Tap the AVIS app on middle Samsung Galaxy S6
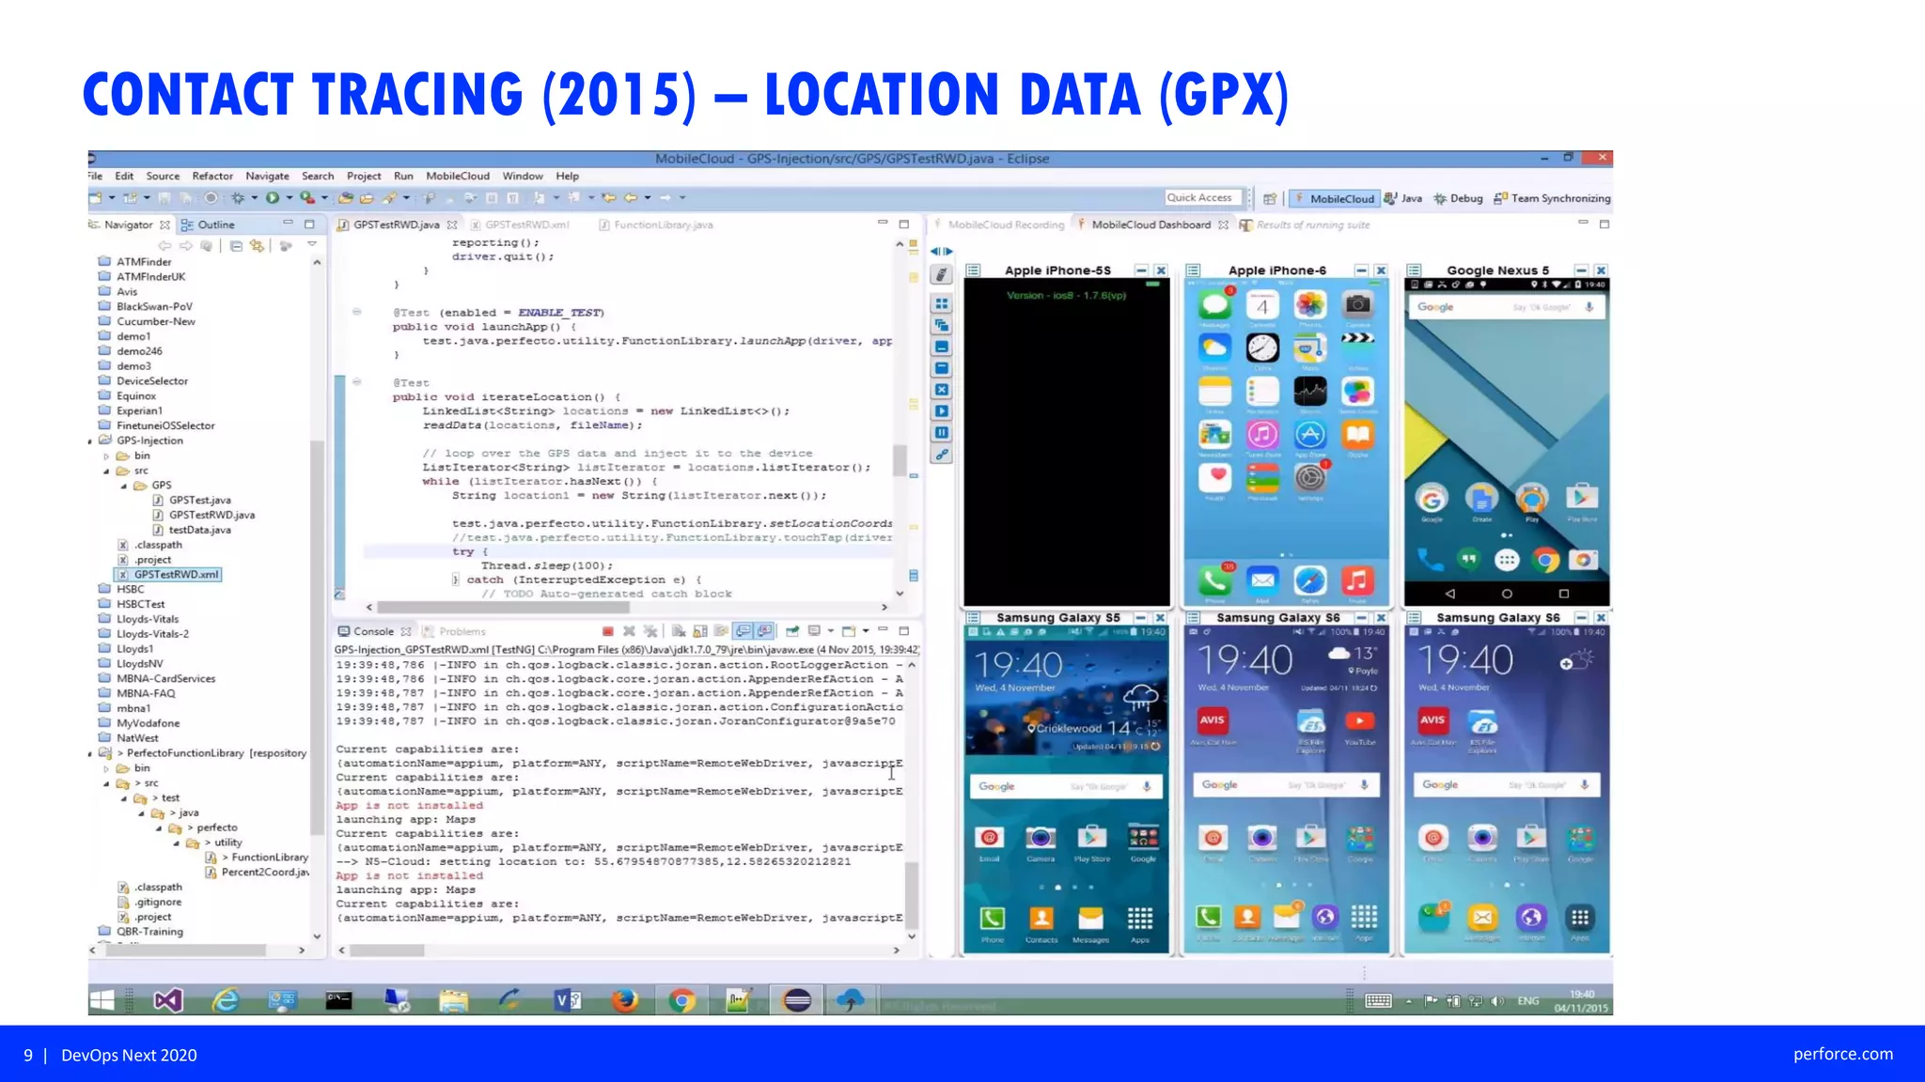 [1213, 720]
